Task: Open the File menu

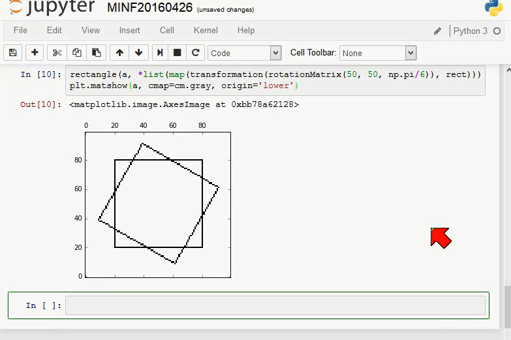Action: point(20,30)
